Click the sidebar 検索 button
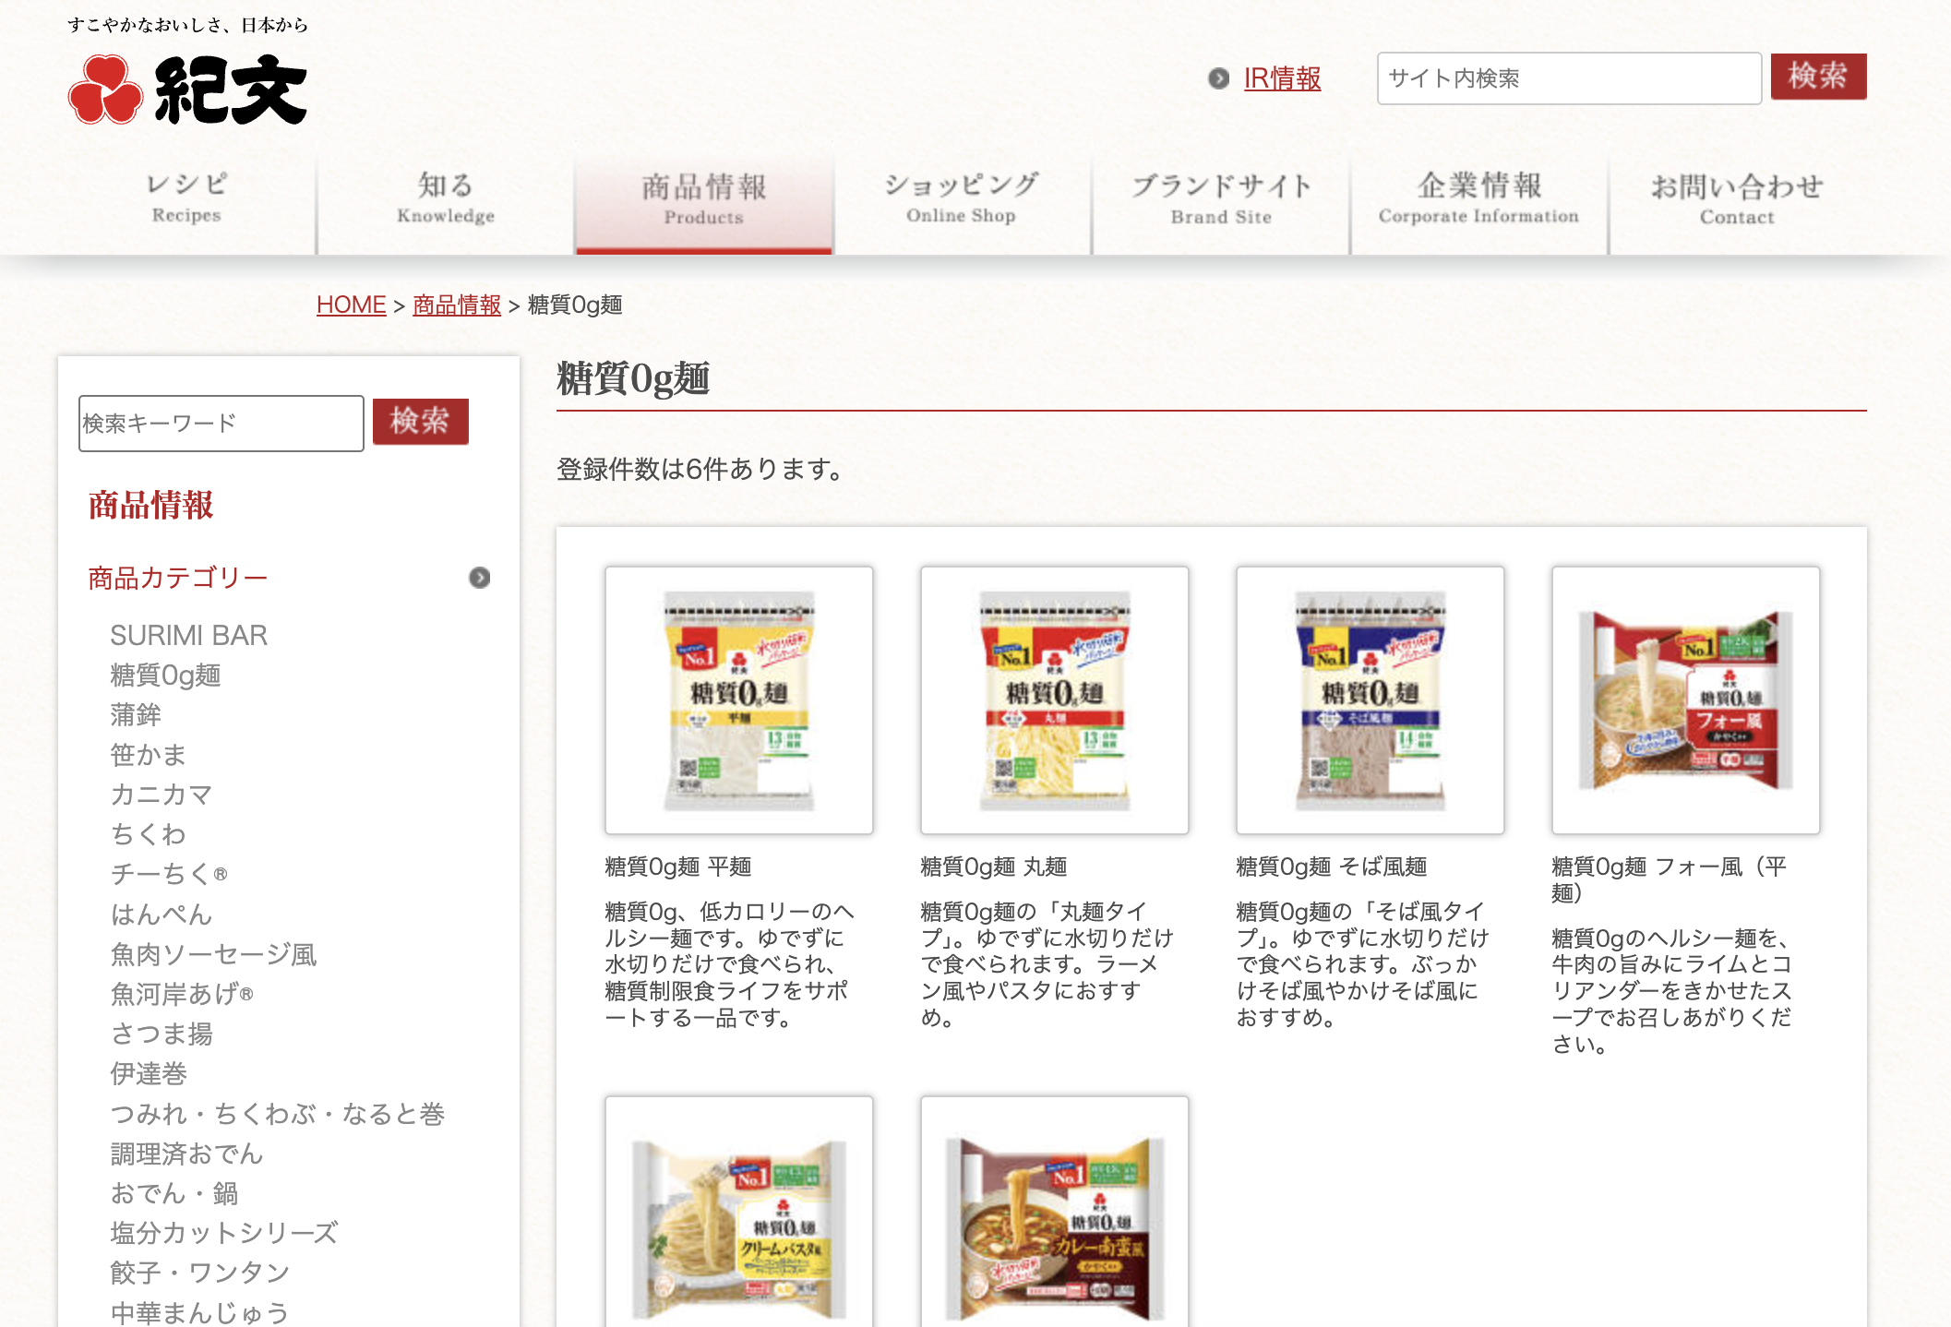The image size is (1951, 1327). [421, 422]
